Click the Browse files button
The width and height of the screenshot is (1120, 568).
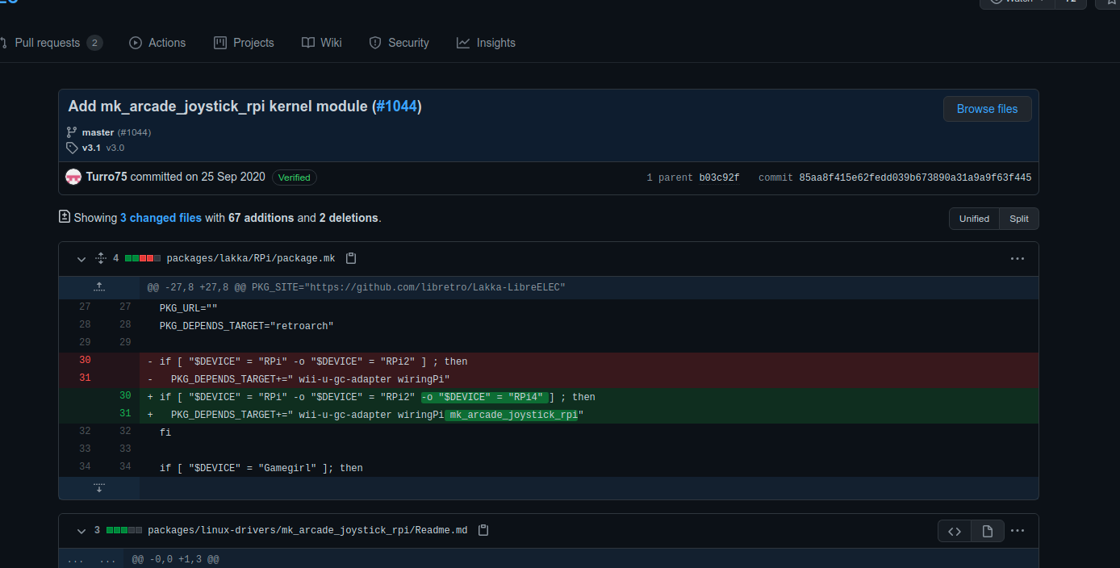987,109
